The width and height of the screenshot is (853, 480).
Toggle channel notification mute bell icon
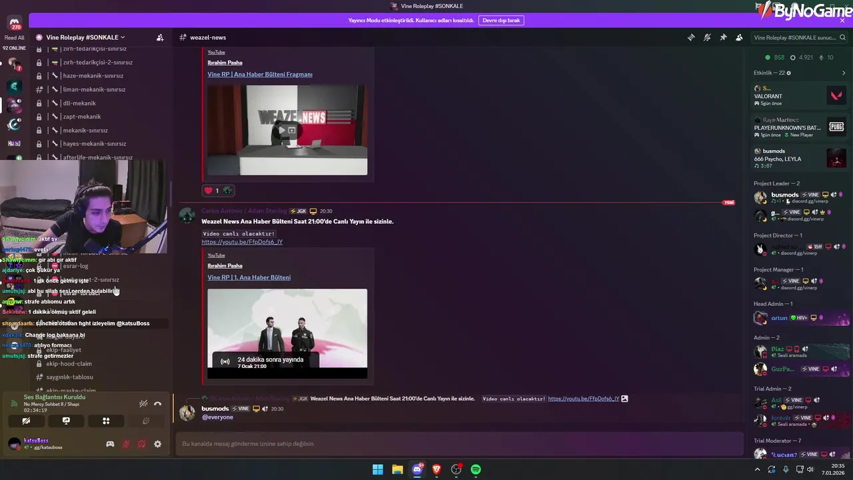coord(707,37)
